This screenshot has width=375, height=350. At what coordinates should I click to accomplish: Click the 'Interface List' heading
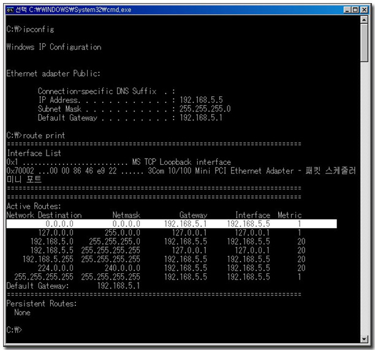[x=34, y=153]
